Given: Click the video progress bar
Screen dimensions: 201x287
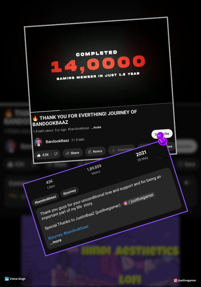Looking at the screenshot, I should [x=102, y=108].
